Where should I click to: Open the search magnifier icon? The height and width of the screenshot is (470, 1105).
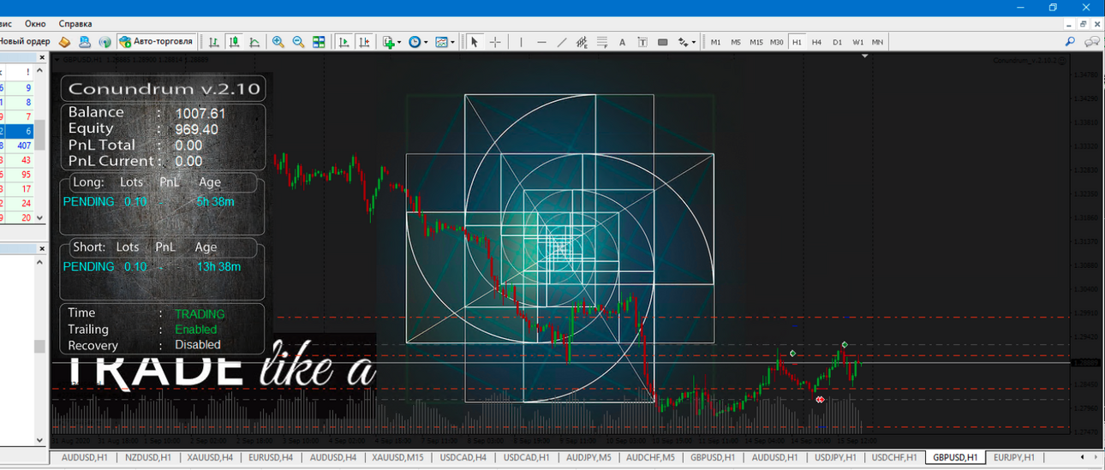[x=1070, y=41]
